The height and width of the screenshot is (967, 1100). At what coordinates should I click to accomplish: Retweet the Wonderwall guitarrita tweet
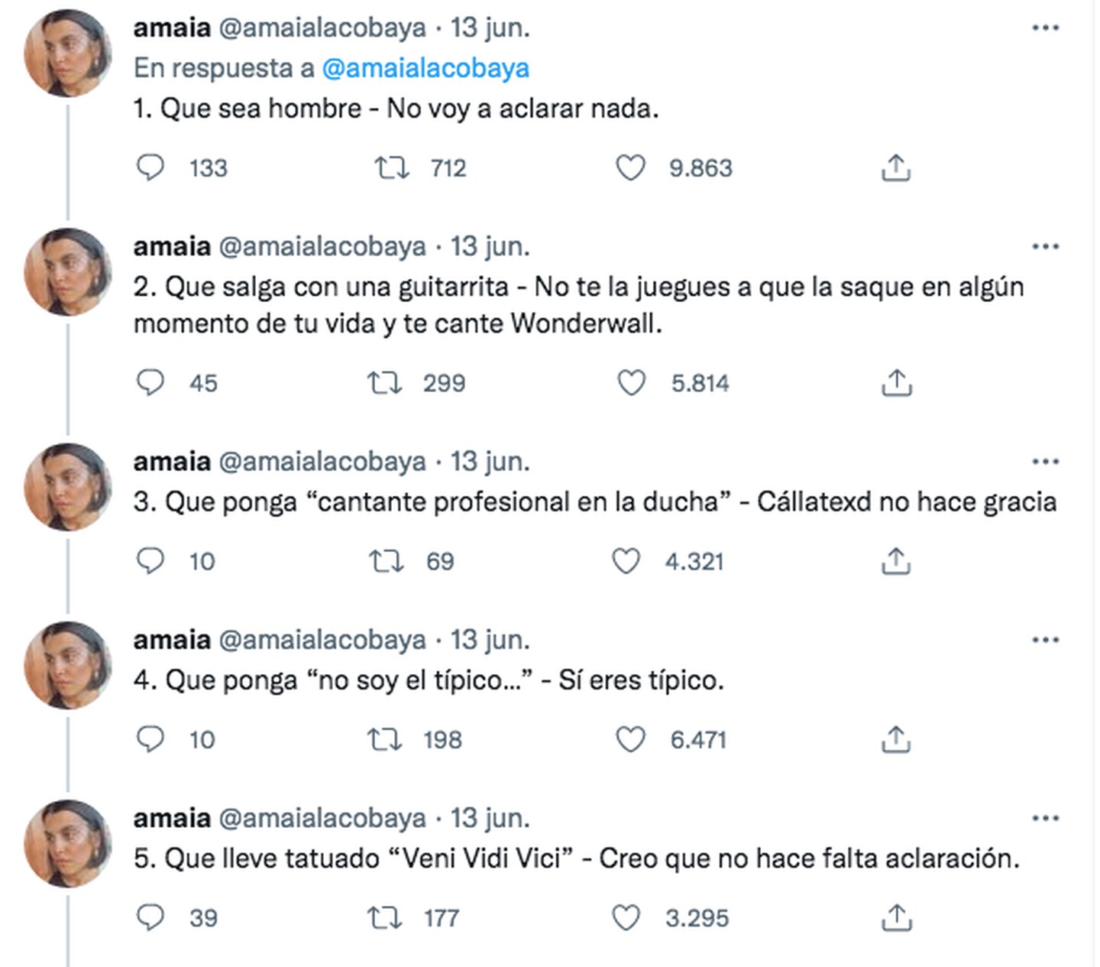(384, 382)
